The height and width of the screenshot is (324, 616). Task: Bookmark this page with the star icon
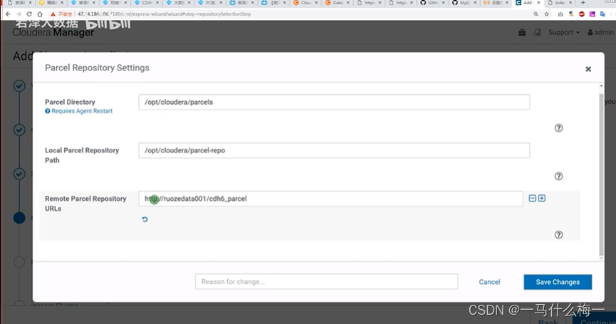[546, 14]
